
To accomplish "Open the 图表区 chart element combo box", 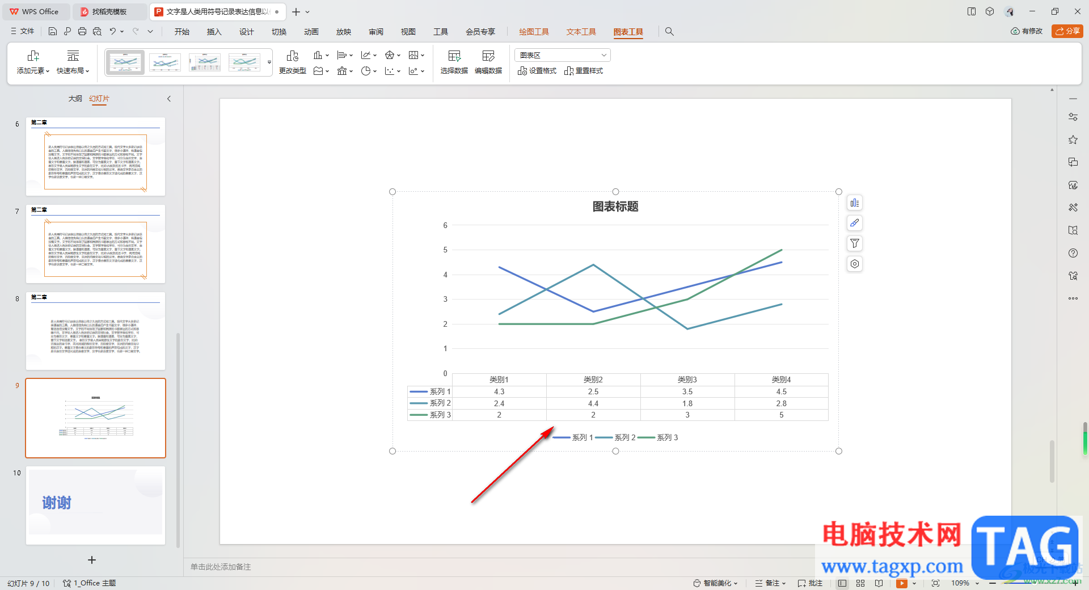I will pos(563,55).
